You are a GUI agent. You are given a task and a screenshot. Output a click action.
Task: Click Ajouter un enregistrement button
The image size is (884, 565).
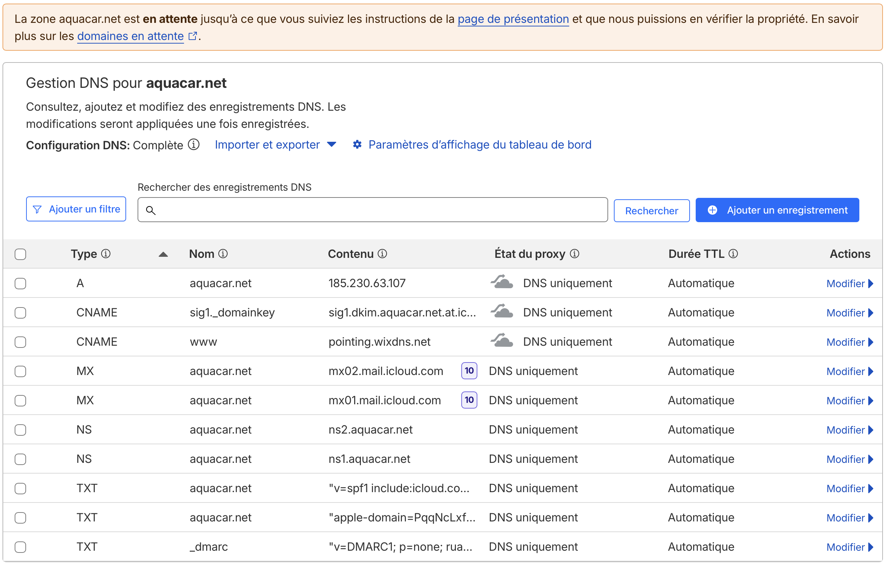coord(777,210)
